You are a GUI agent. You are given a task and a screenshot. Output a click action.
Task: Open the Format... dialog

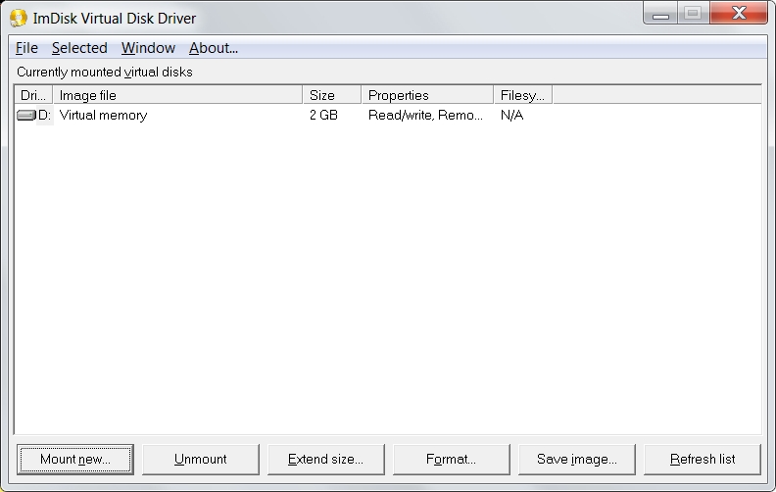click(452, 460)
